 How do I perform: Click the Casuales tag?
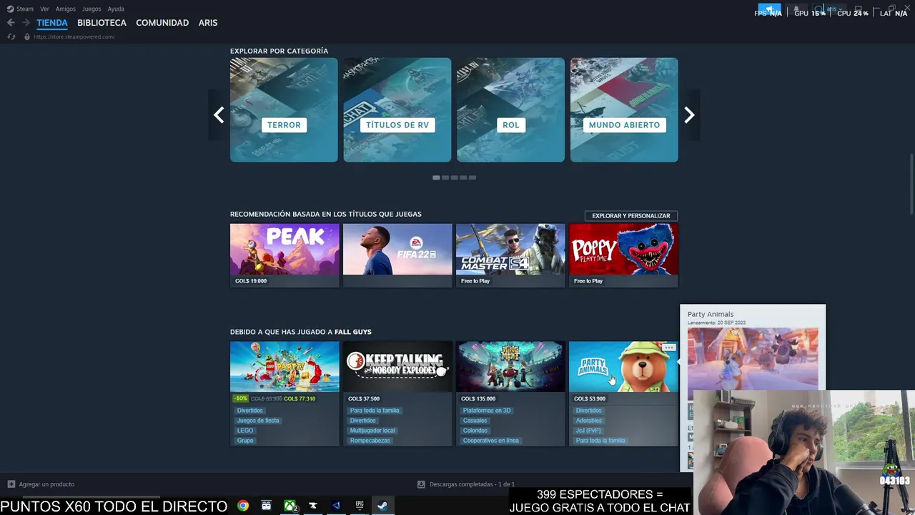tap(475, 421)
